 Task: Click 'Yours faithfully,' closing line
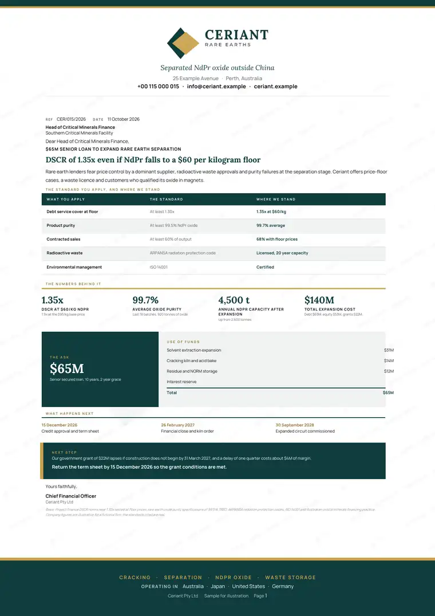[61, 486]
